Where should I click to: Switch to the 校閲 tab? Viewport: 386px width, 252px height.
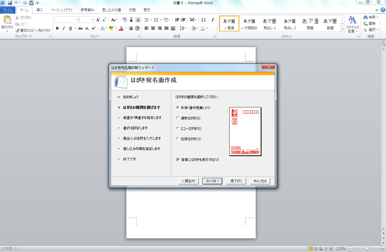pos(132,10)
